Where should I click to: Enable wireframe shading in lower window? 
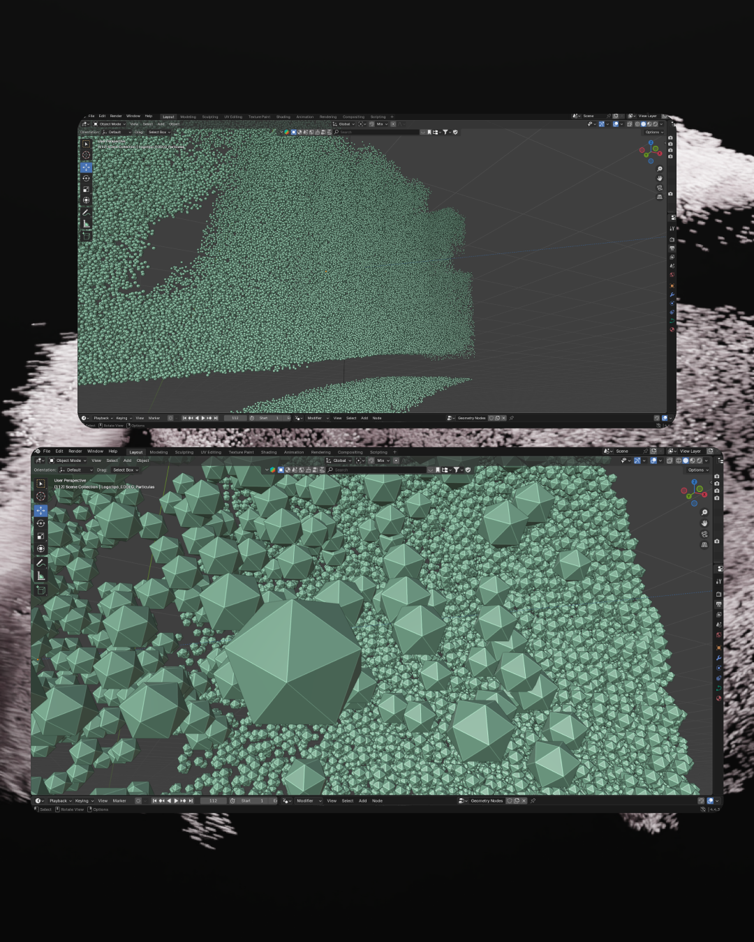coord(679,461)
